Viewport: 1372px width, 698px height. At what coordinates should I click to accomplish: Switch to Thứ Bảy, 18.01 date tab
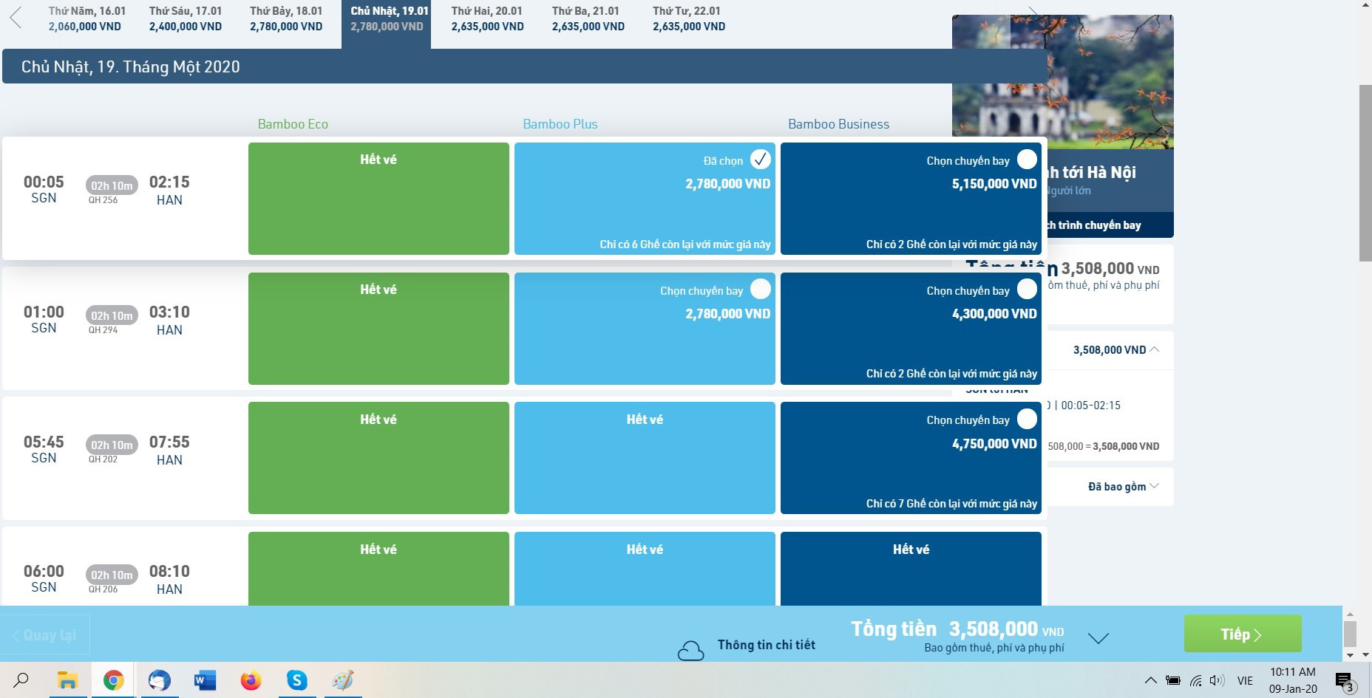(286, 19)
